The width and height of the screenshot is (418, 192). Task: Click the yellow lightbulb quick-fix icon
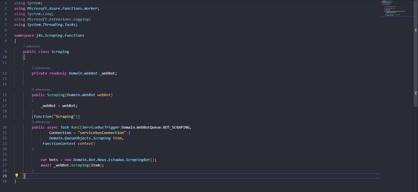click(17, 176)
